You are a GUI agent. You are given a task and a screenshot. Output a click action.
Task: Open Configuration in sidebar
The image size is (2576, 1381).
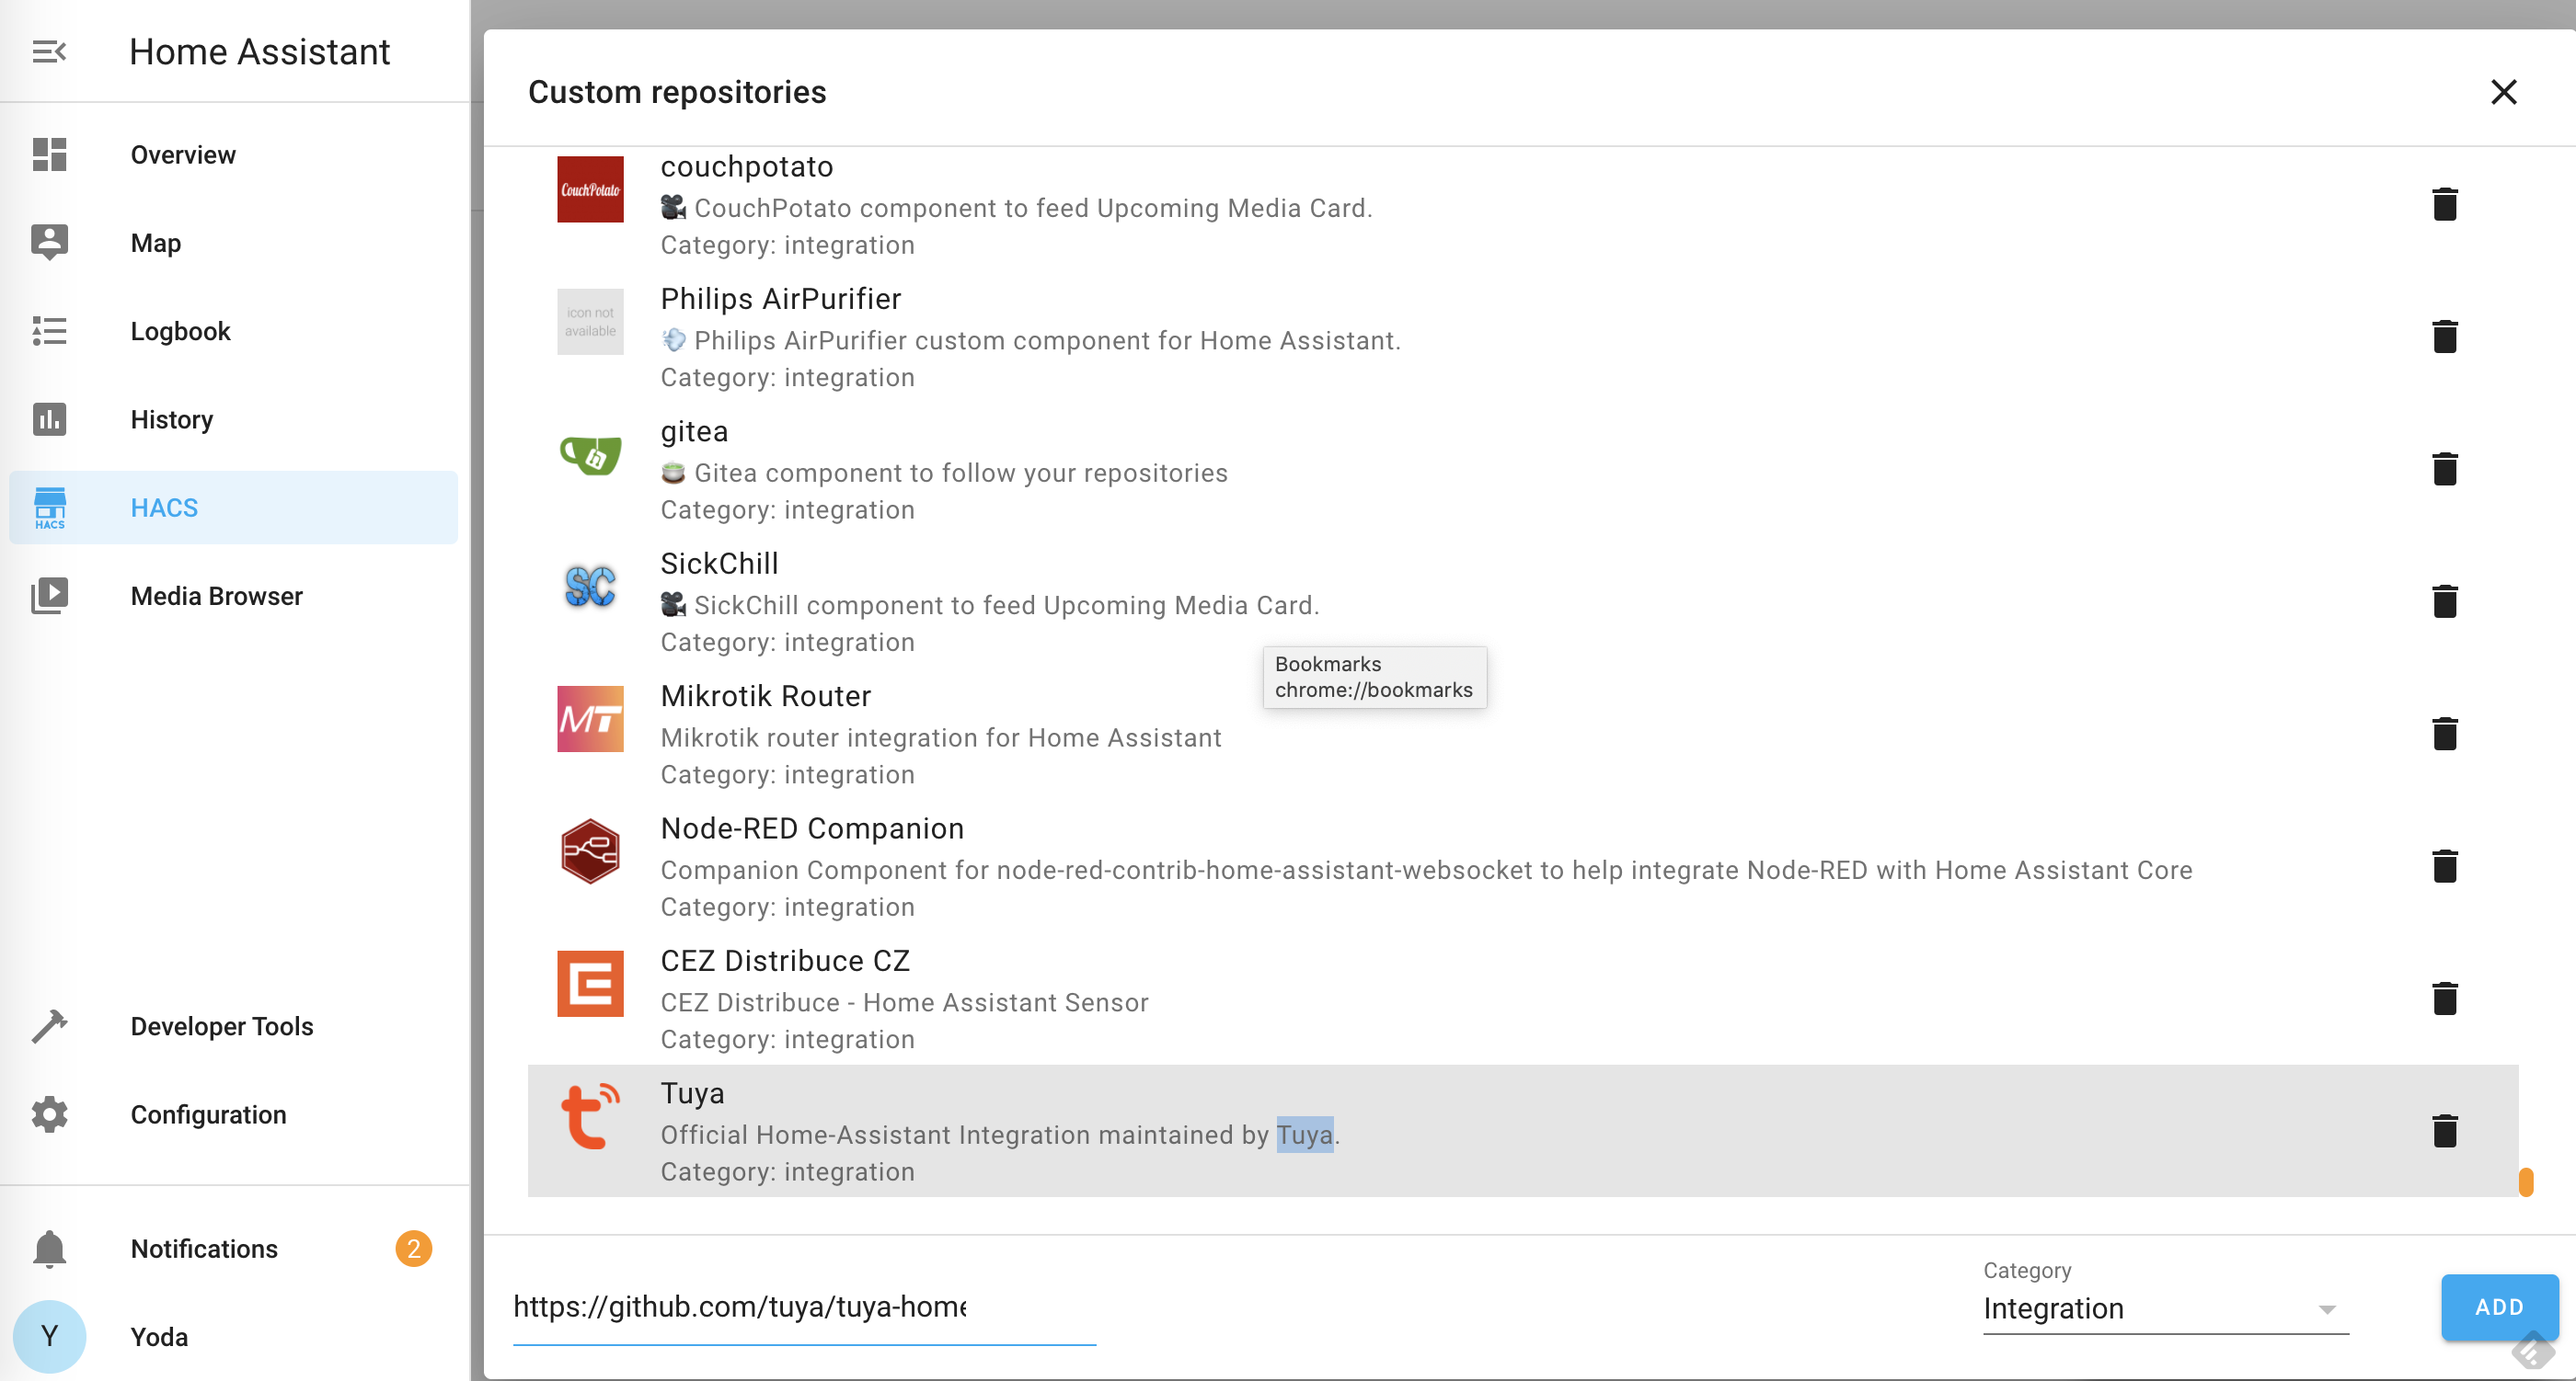(x=208, y=1114)
